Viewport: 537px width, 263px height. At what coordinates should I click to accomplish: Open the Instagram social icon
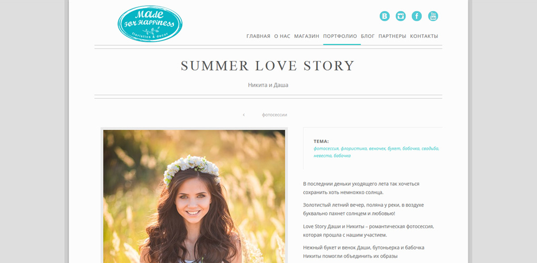[401, 16]
